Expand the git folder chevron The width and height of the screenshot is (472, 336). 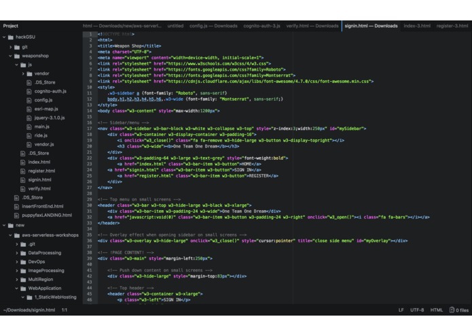pos(11,47)
